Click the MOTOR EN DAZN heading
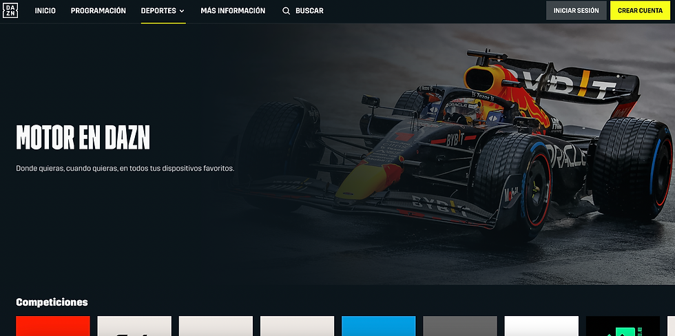This screenshot has width=675, height=336. click(83, 137)
